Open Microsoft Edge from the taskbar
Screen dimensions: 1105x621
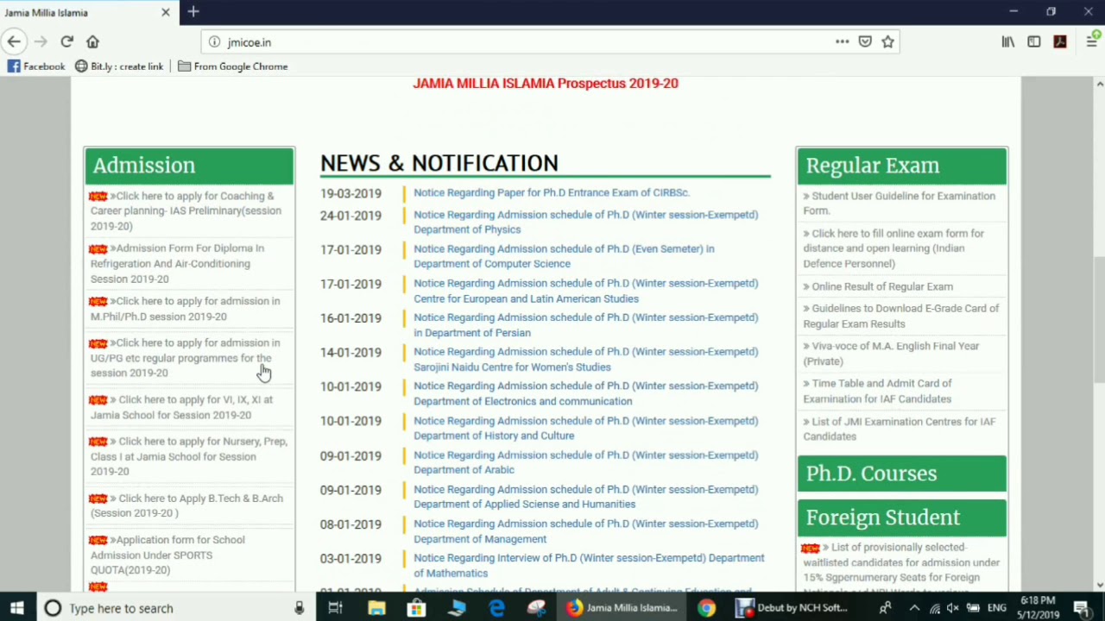click(x=496, y=608)
